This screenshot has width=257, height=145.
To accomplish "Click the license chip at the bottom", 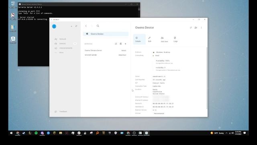I will (159, 114).
